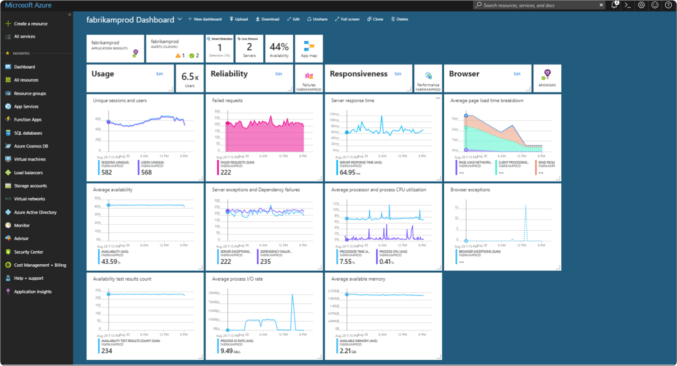Search resources, services, and docs field
This screenshot has width=677, height=366.
coord(539,5)
